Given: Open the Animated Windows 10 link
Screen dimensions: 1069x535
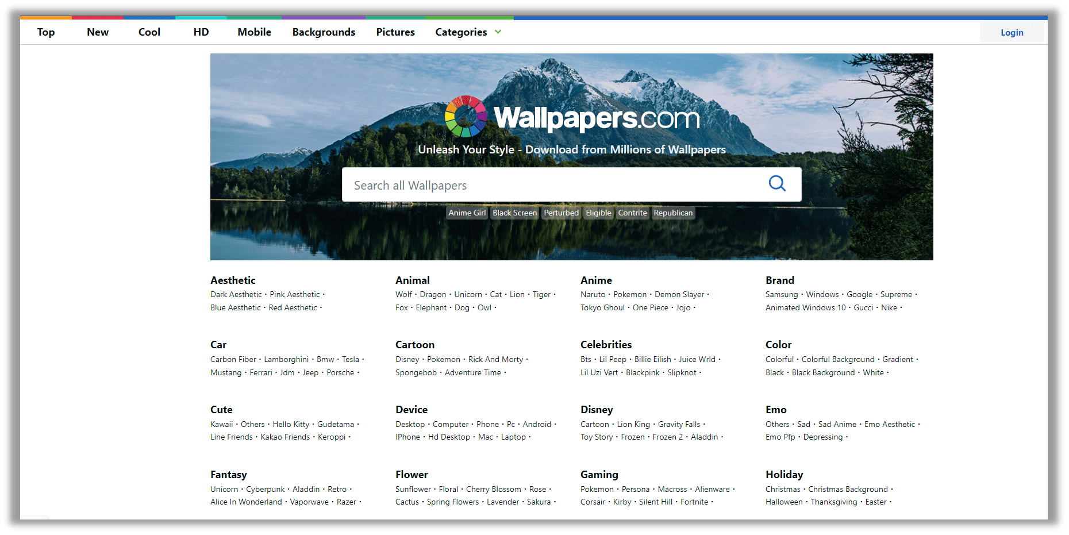Looking at the screenshot, I should pyautogui.click(x=806, y=308).
